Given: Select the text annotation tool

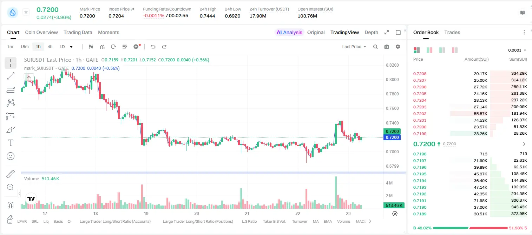Looking at the screenshot, I should tap(11, 143).
